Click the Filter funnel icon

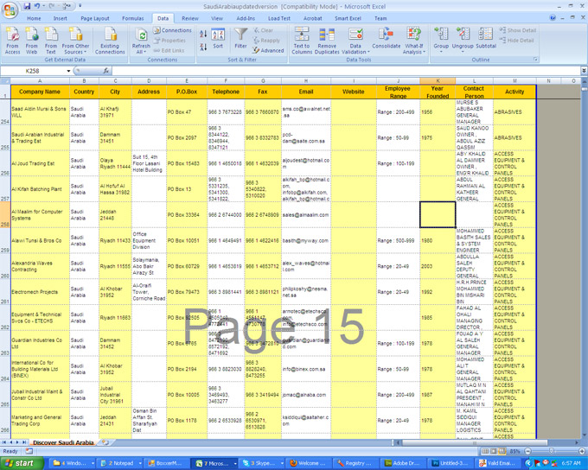point(240,38)
